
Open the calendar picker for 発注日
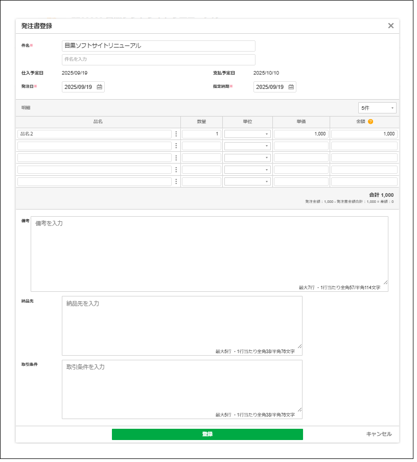point(99,87)
